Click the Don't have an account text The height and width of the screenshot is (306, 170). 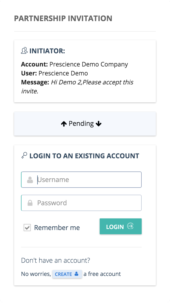point(56,260)
